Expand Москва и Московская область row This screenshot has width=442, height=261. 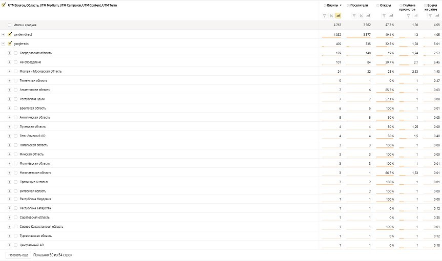click(x=9, y=71)
